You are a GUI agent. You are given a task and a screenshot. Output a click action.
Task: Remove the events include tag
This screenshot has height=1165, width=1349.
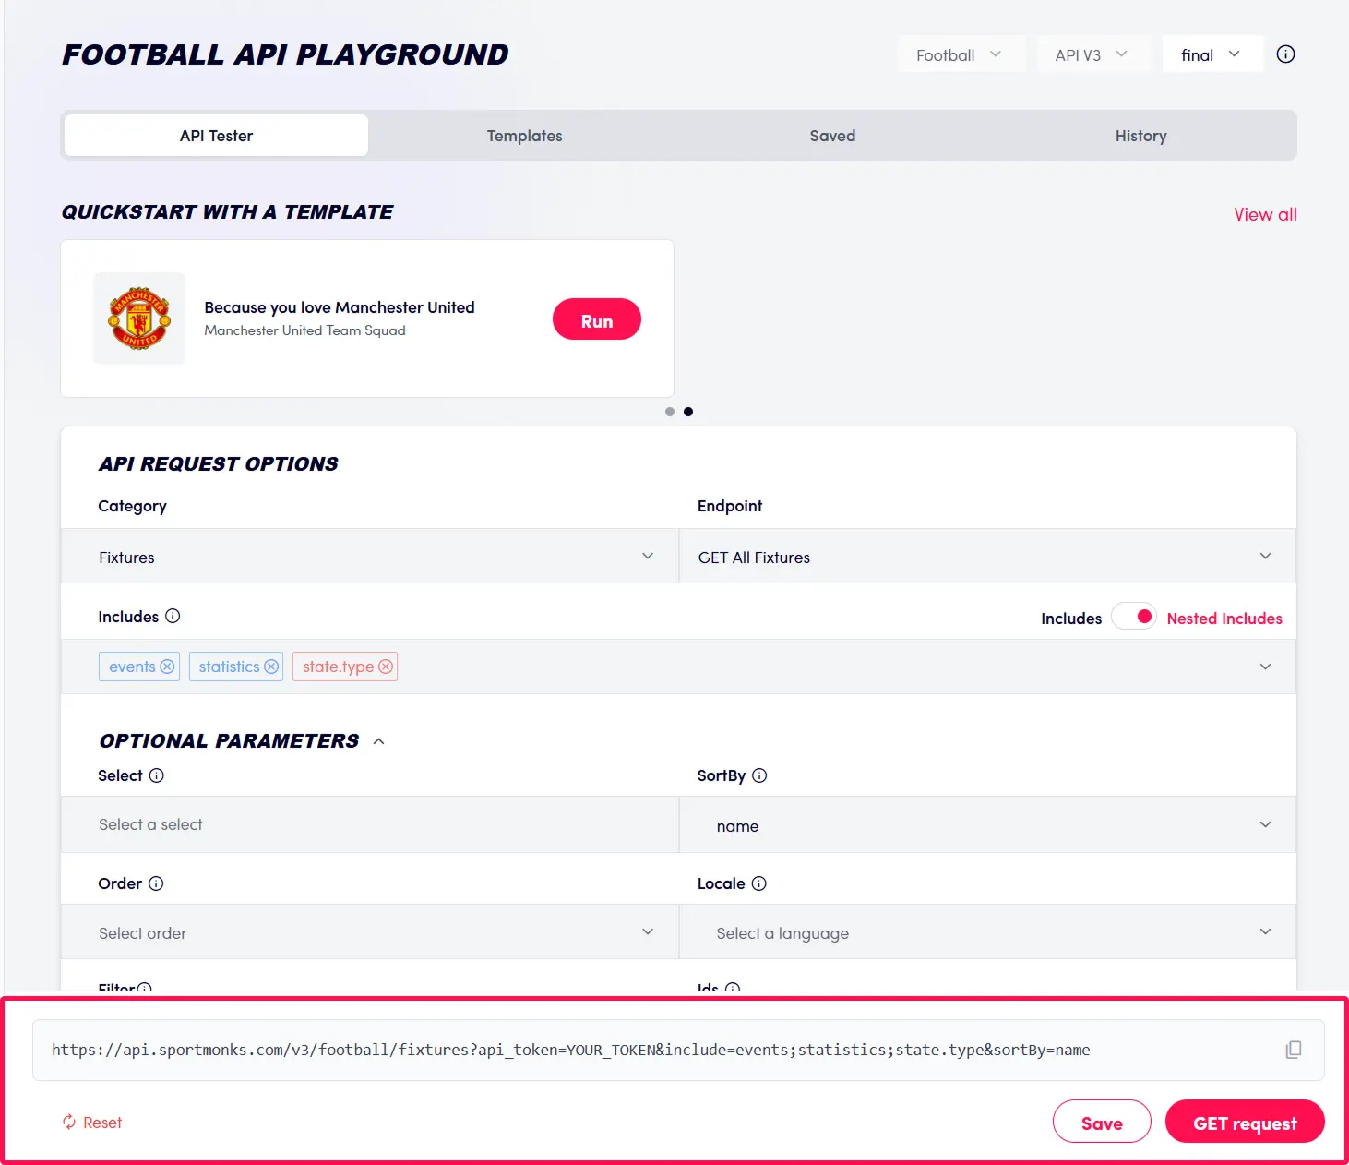tap(167, 666)
